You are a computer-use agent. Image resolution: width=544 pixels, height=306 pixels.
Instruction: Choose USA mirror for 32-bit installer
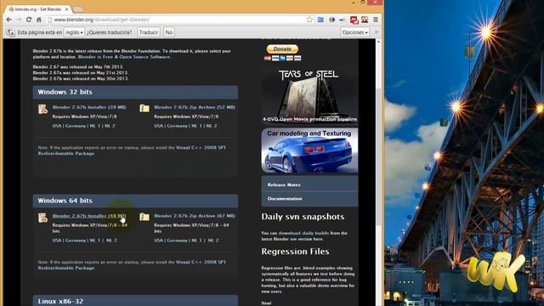(x=57, y=126)
